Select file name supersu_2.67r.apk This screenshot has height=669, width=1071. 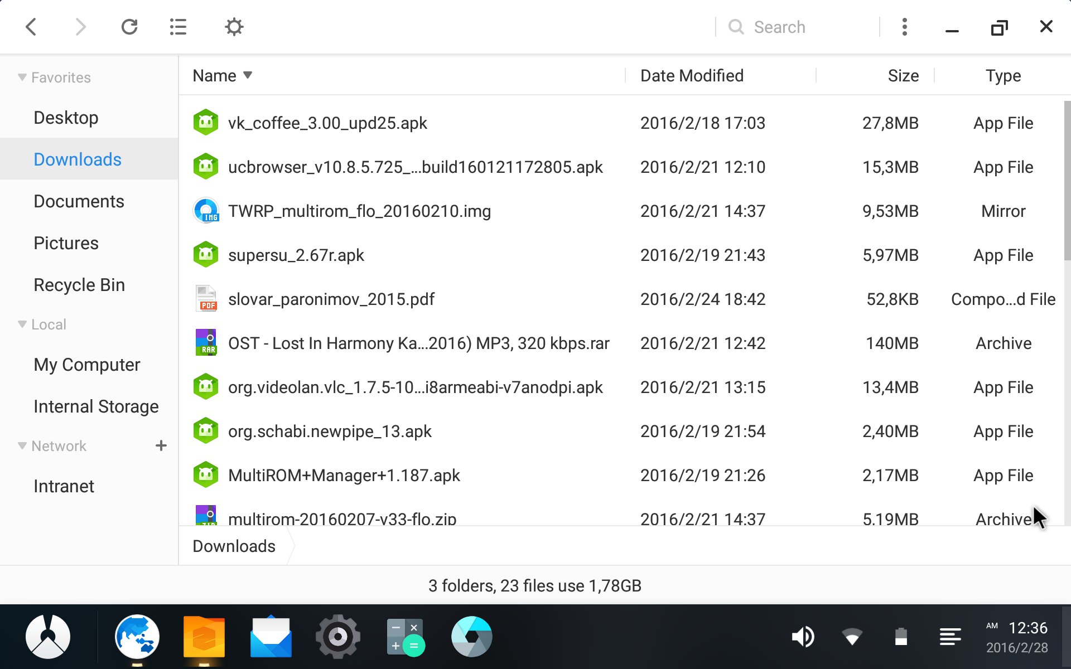pyautogui.click(x=296, y=255)
